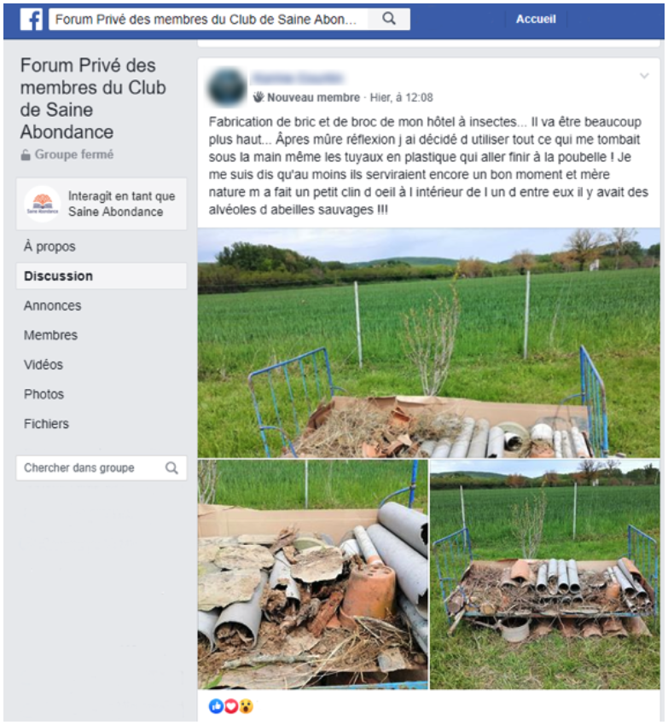668x725 pixels.
Task: Open the Annonces section
Action: [x=53, y=305]
